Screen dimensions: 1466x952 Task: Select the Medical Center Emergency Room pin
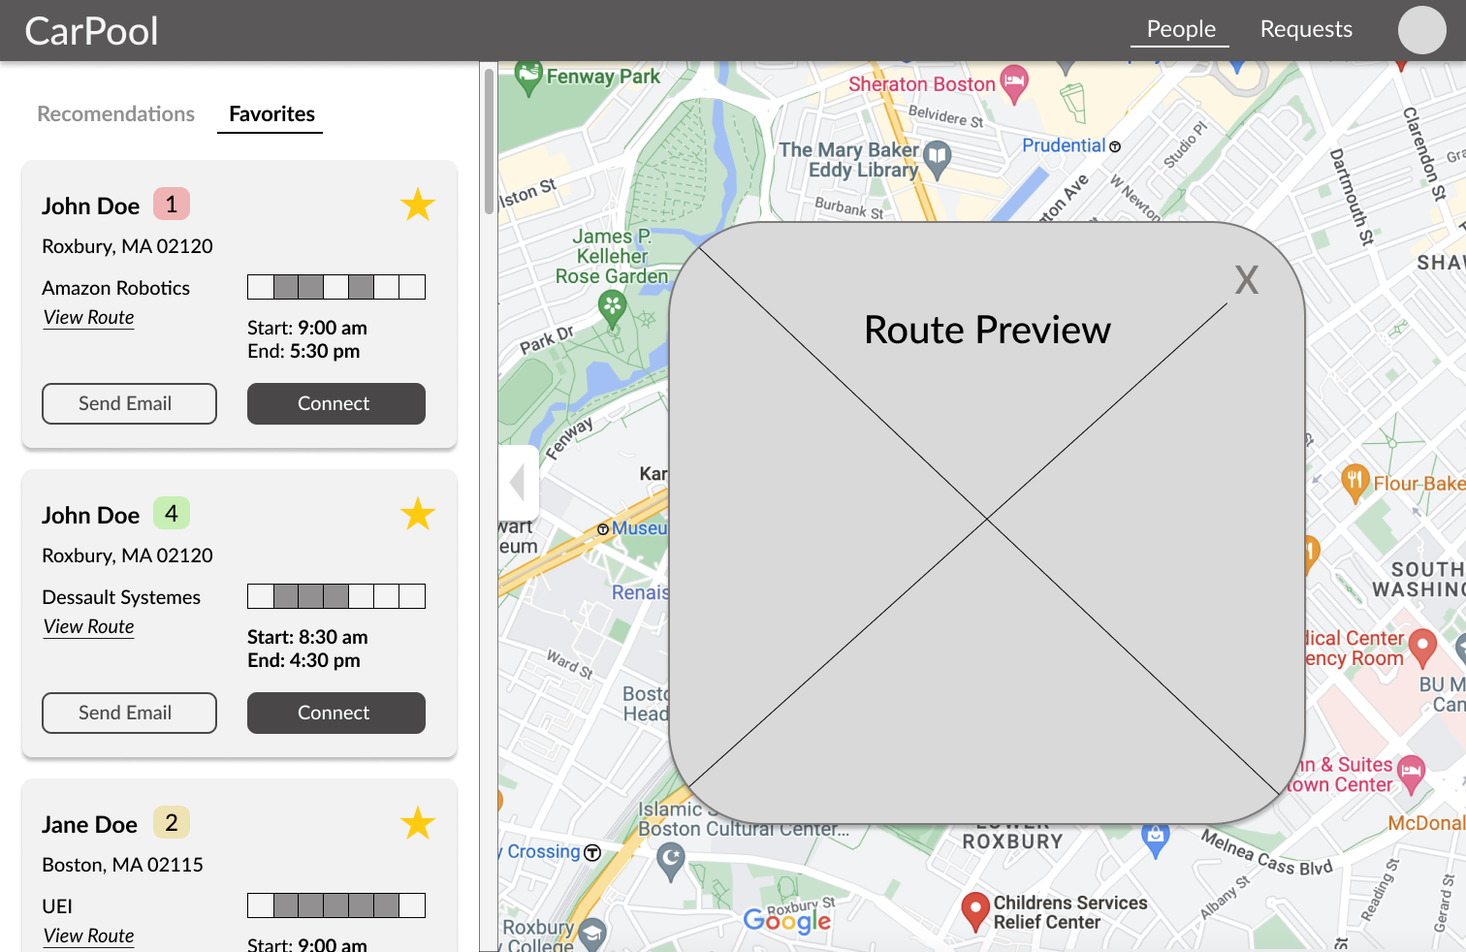(1422, 648)
